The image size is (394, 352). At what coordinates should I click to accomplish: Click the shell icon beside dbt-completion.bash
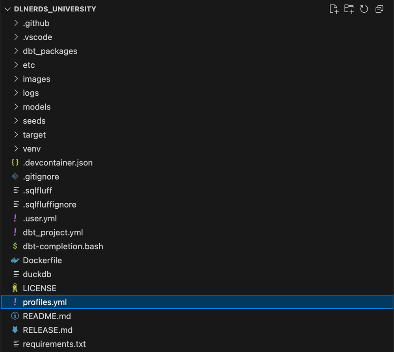[15, 246]
